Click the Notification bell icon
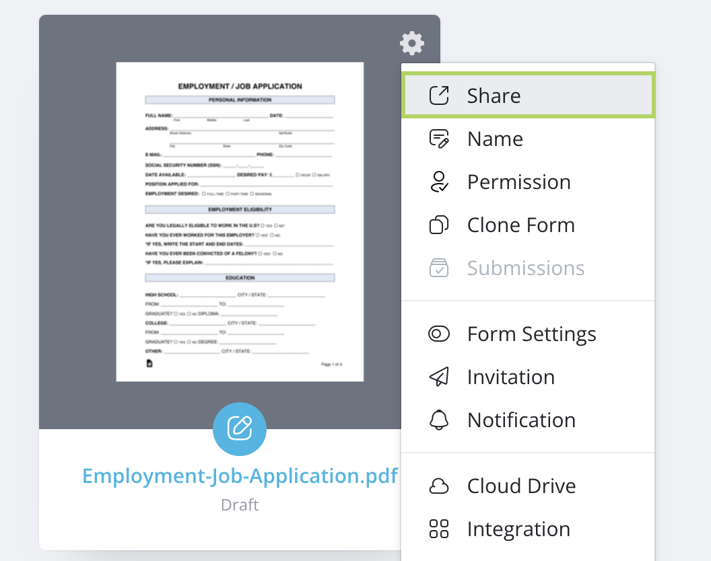Image resolution: width=711 pixels, height=561 pixels. click(x=439, y=420)
